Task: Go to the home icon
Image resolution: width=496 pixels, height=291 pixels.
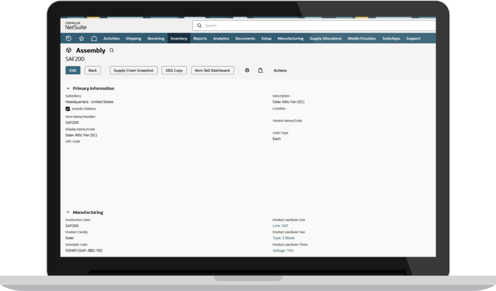Action: point(94,39)
